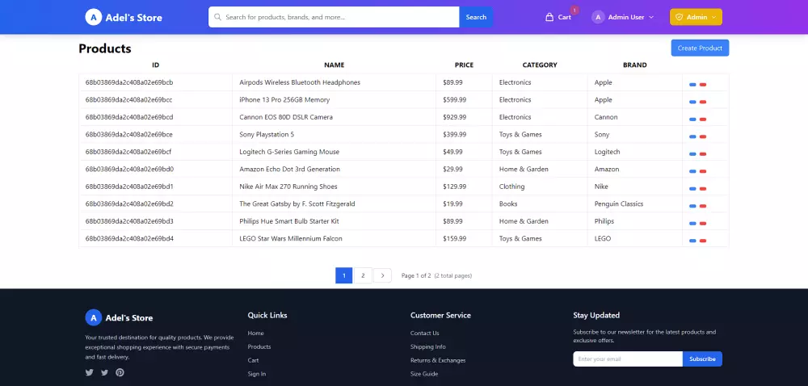Open the yellow Admin dropdown menu

point(696,17)
